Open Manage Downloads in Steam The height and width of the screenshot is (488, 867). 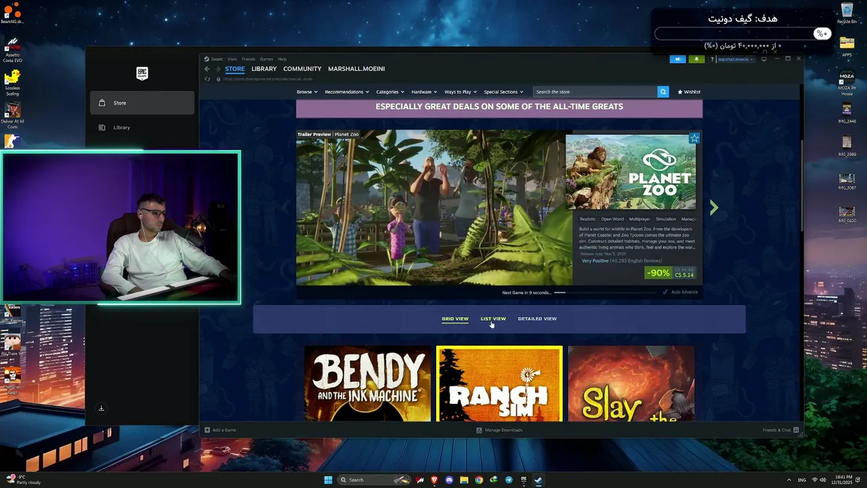499,430
